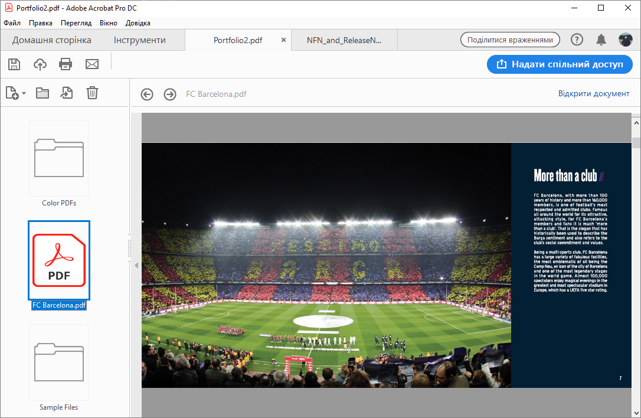Delete selected file trash icon
Image resolution: width=641 pixels, height=418 pixels.
pos(93,93)
